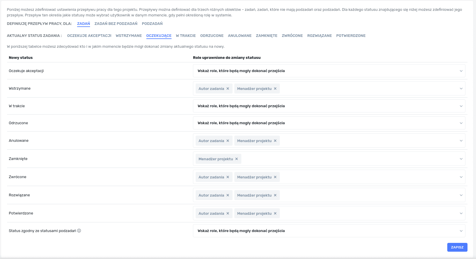Remove Autor zadania tag in Rozwiązane row

(228, 195)
